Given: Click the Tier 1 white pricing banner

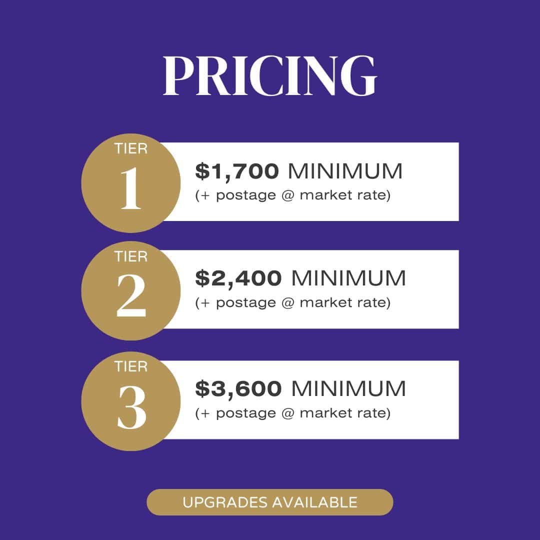Looking at the screenshot, I should tap(310, 182).
